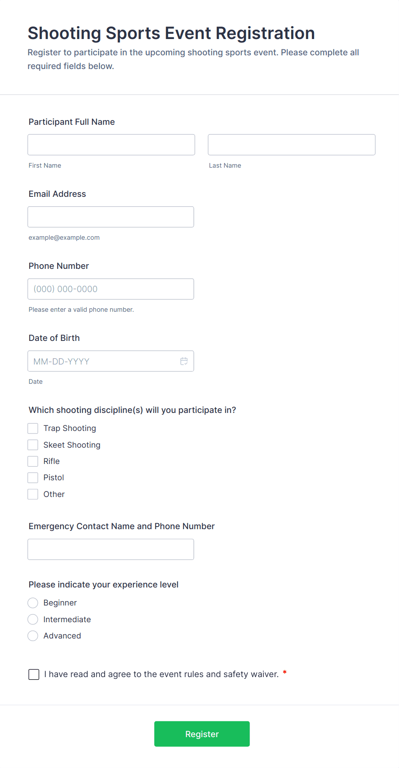Enable the Other discipline checkbox
The height and width of the screenshot is (768, 399).
(33, 494)
